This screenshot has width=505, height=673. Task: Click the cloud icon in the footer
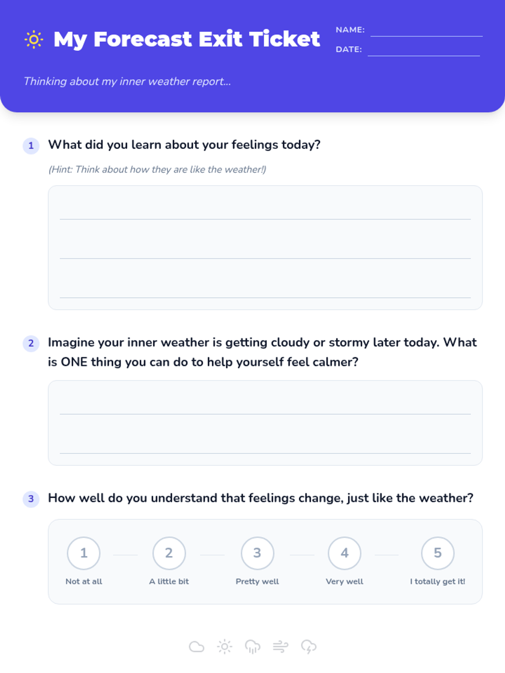[197, 647]
